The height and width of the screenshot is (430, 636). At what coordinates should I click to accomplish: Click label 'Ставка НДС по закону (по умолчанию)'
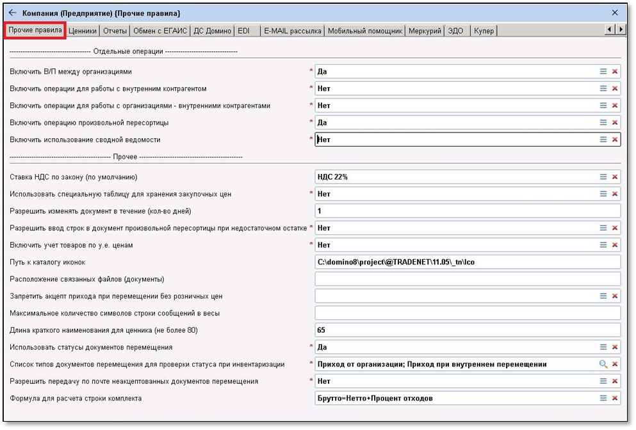point(74,177)
